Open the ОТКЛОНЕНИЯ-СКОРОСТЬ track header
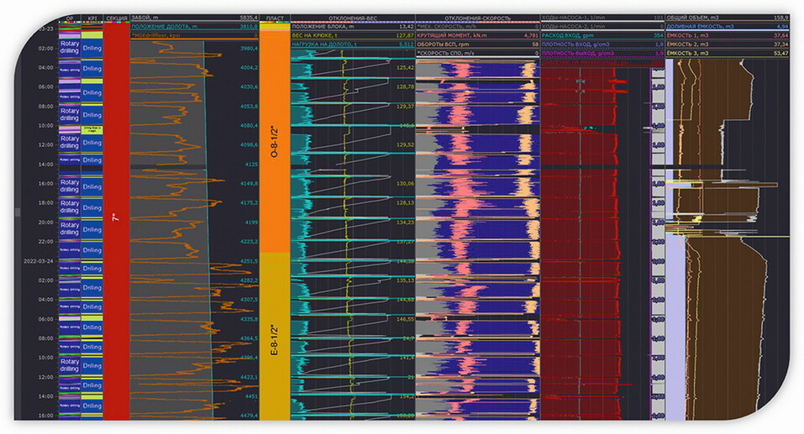This screenshot has width=804, height=434. coord(476,18)
